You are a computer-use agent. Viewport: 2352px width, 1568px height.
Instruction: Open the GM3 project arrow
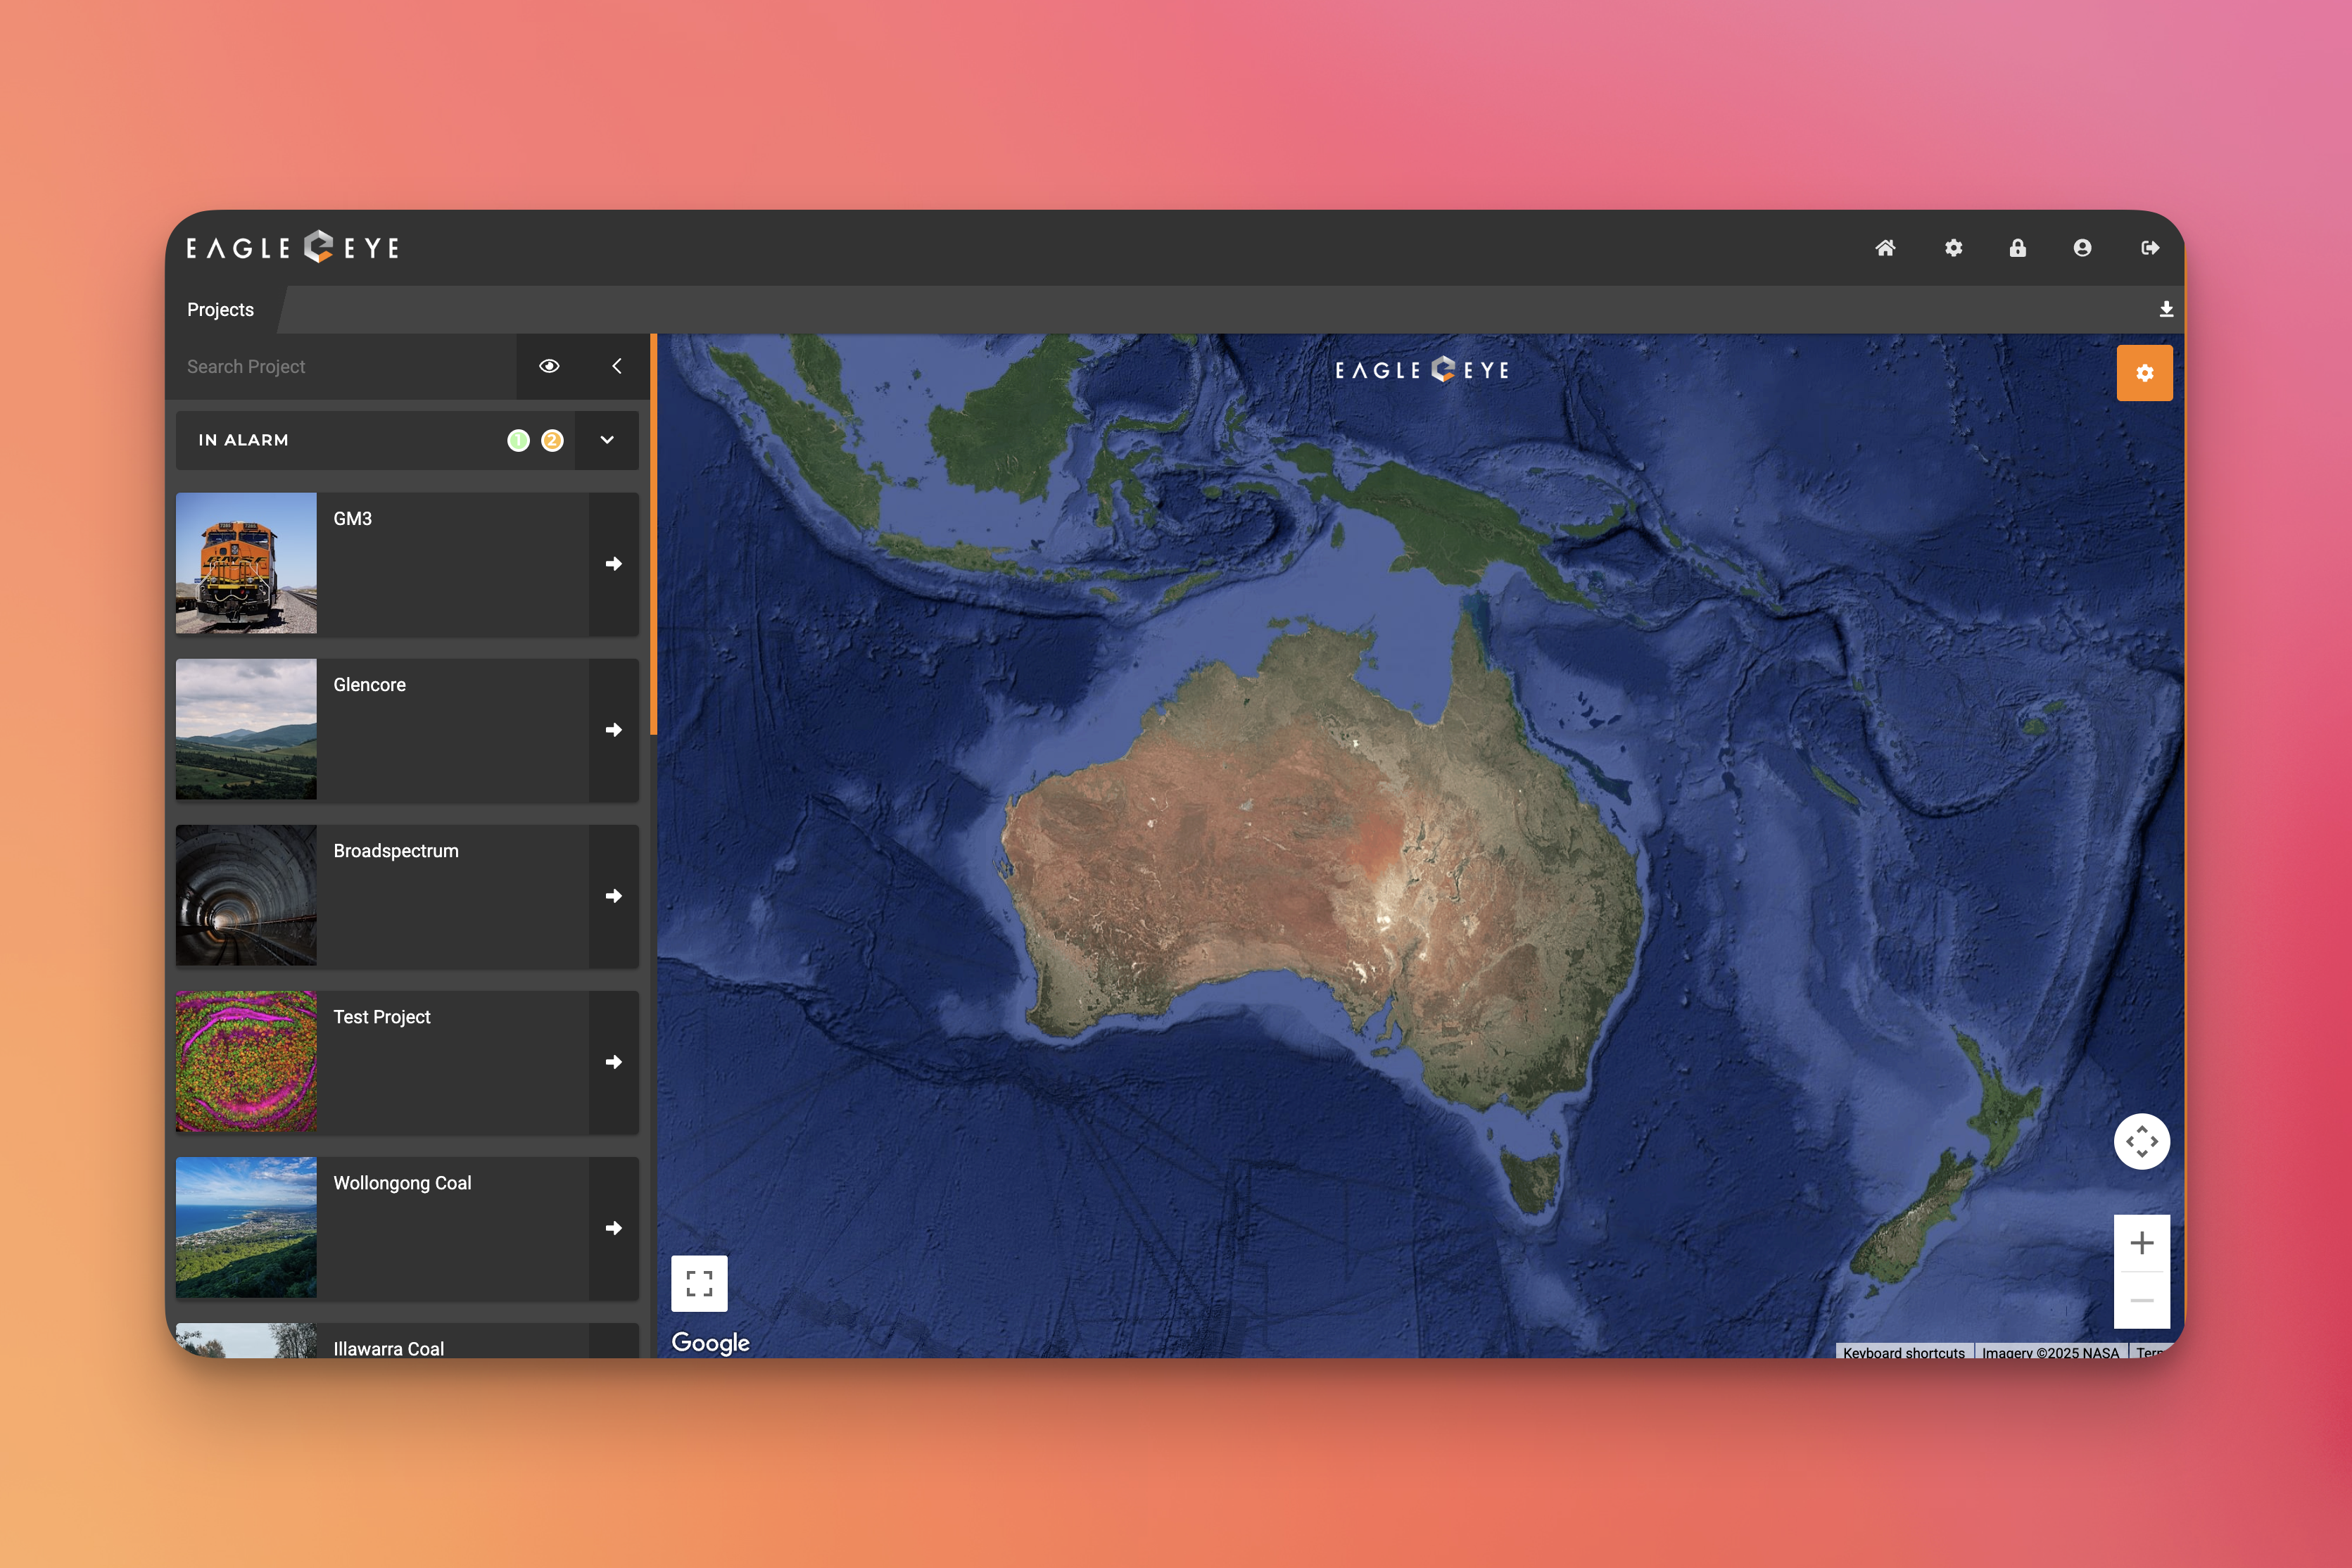[x=613, y=563]
